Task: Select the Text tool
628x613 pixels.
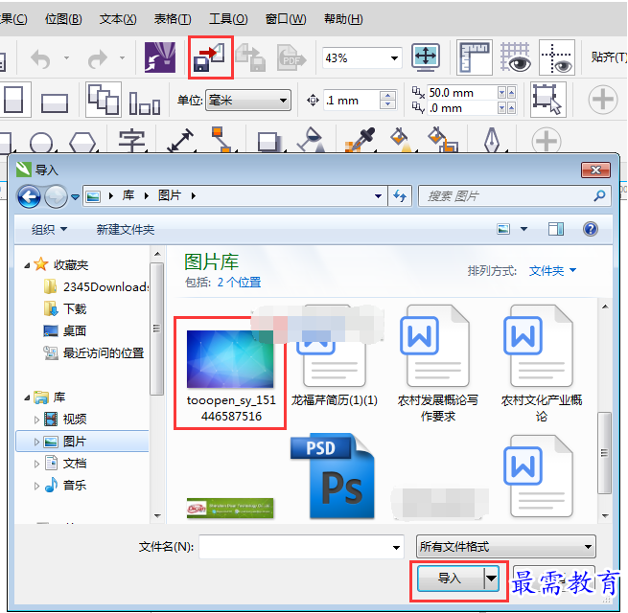Action: tap(131, 141)
